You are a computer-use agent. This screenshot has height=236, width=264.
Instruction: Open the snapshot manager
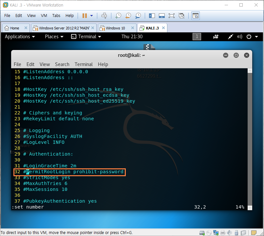pyautogui.click(x=138, y=16)
